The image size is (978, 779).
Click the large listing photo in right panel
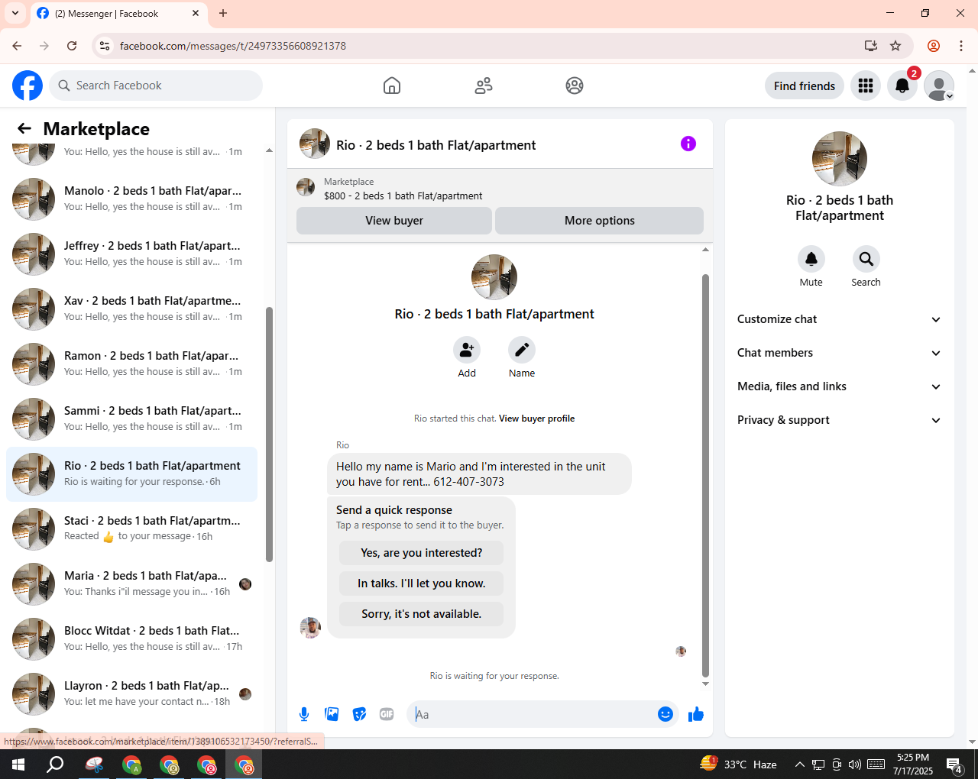click(x=840, y=159)
